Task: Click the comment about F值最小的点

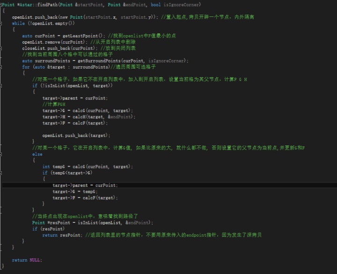Action: point(142,36)
